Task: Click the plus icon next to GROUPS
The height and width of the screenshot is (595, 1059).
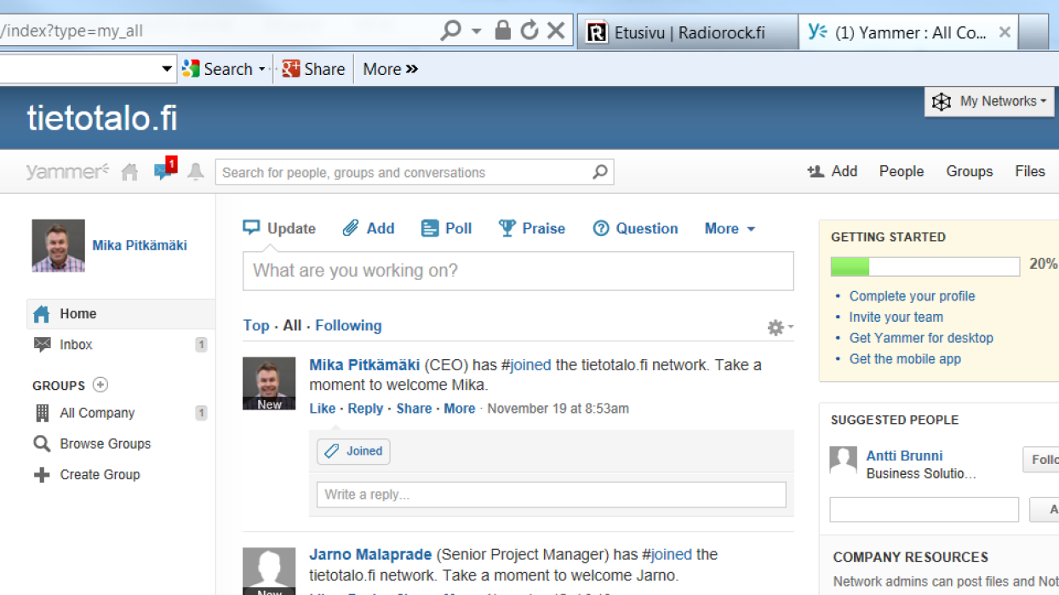Action: 100,385
